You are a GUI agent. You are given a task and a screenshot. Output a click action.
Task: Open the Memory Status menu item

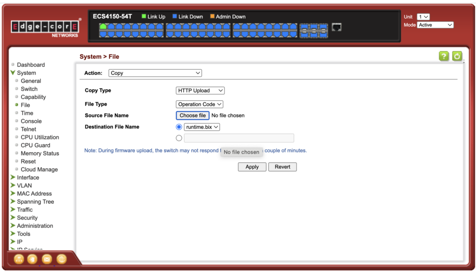tap(40, 154)
